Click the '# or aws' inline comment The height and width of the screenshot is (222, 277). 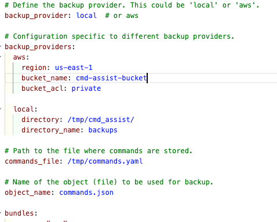click(122, 16)
